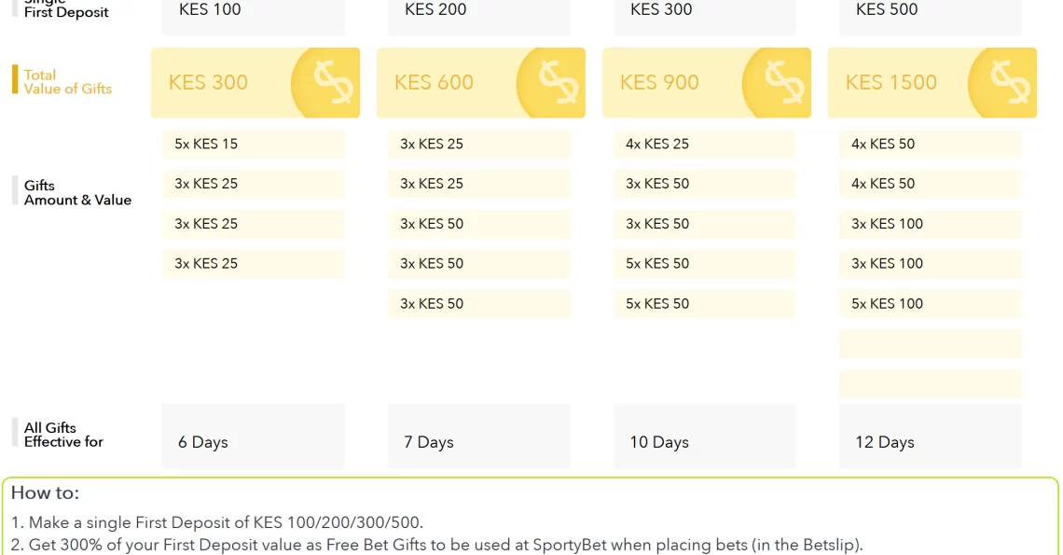Click the coin icon on KES 300 card
The image size is (1063, 555).
coord(326,83)
